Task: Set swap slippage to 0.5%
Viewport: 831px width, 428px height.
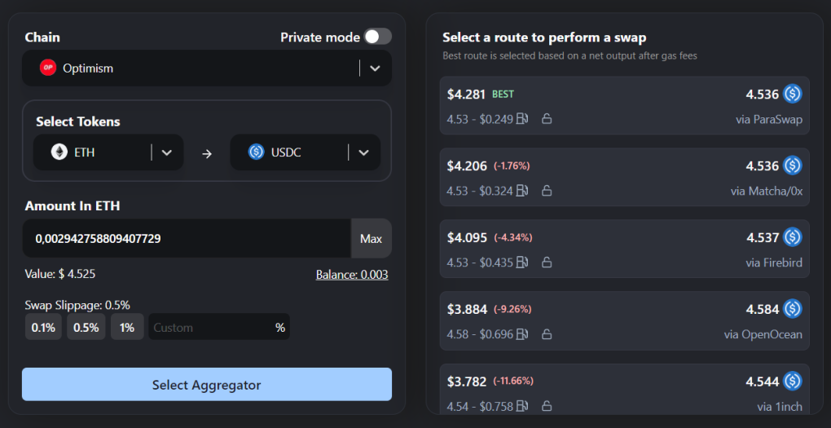Action: [x=86, y=327]
